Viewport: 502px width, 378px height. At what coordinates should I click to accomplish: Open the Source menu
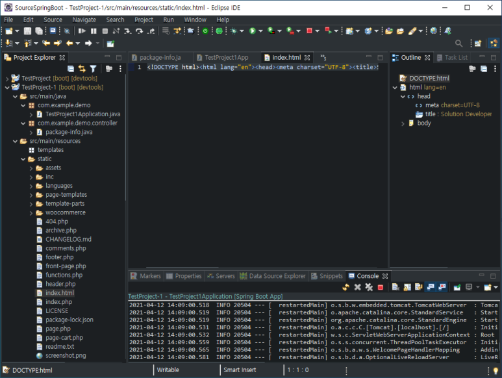[53, 20]
